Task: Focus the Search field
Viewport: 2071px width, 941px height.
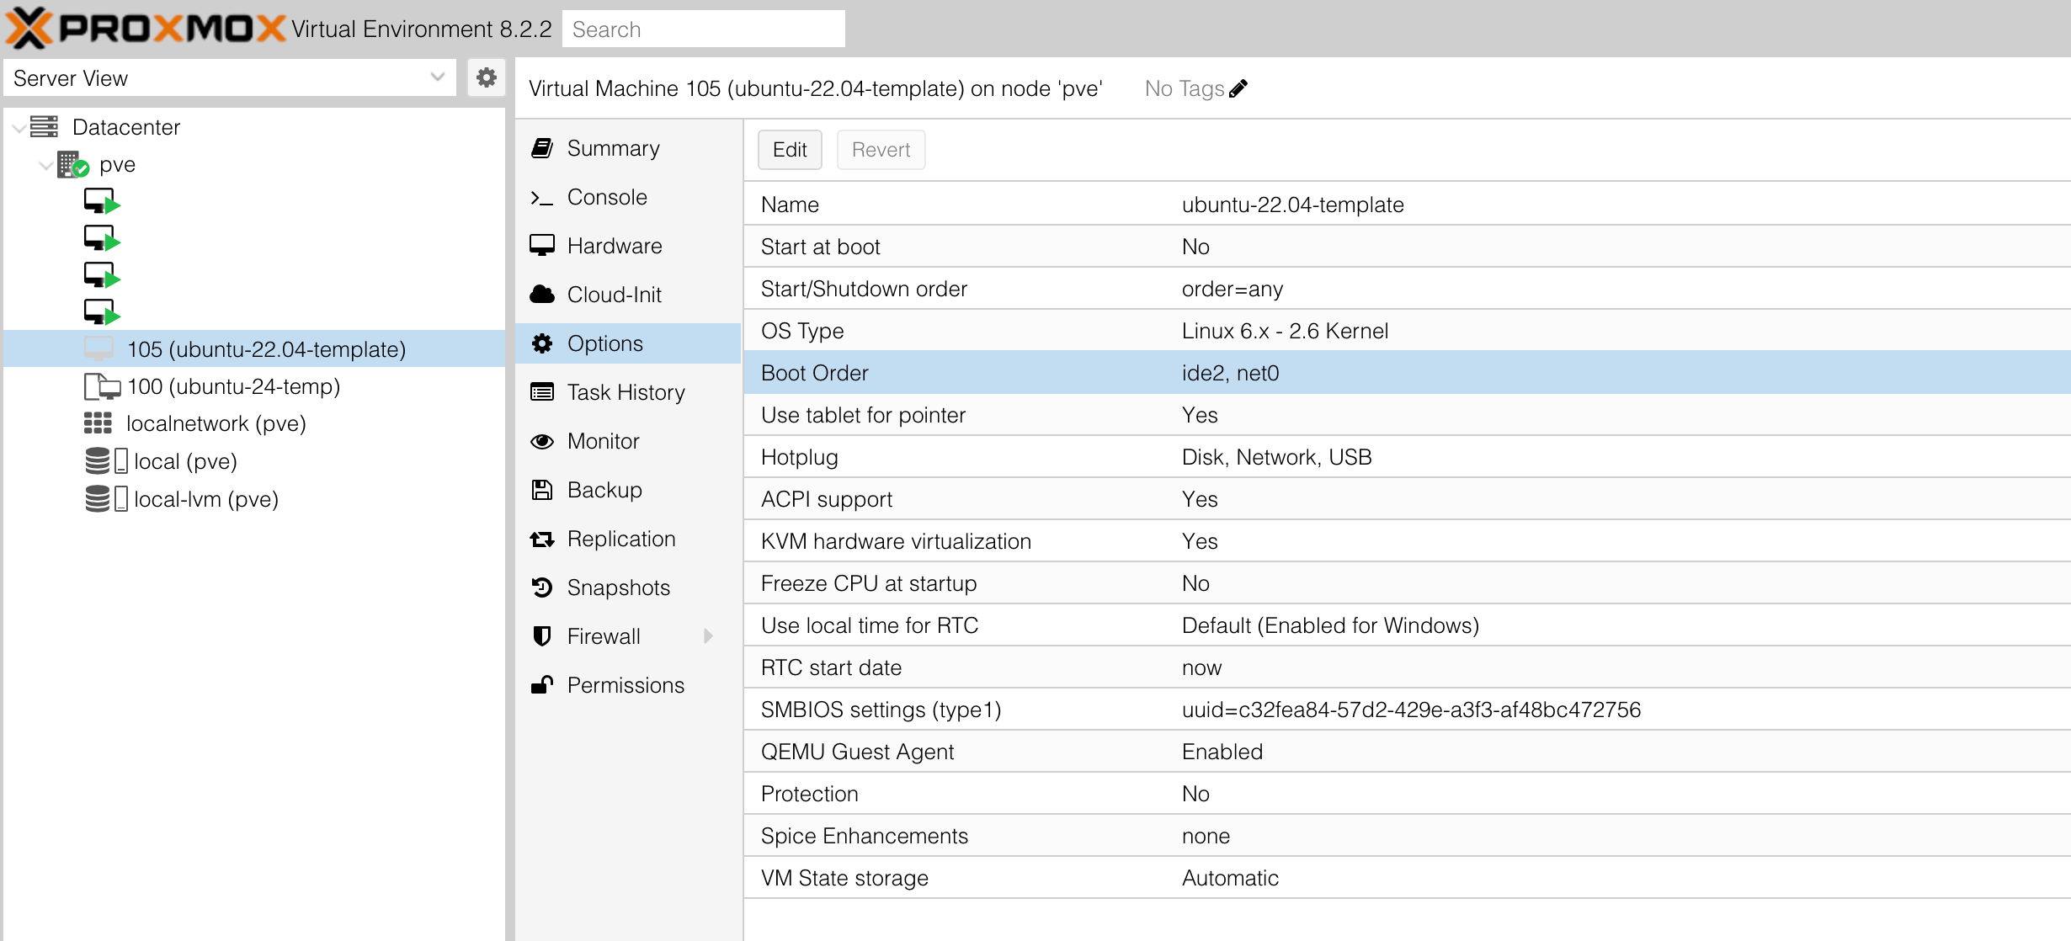Action: 703,29
